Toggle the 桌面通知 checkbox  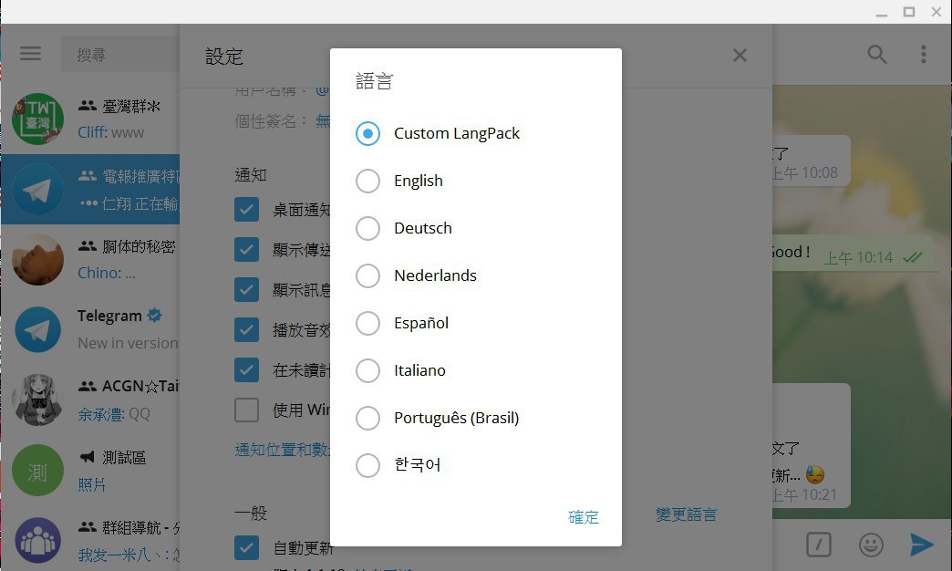click(x=246, y=210)
